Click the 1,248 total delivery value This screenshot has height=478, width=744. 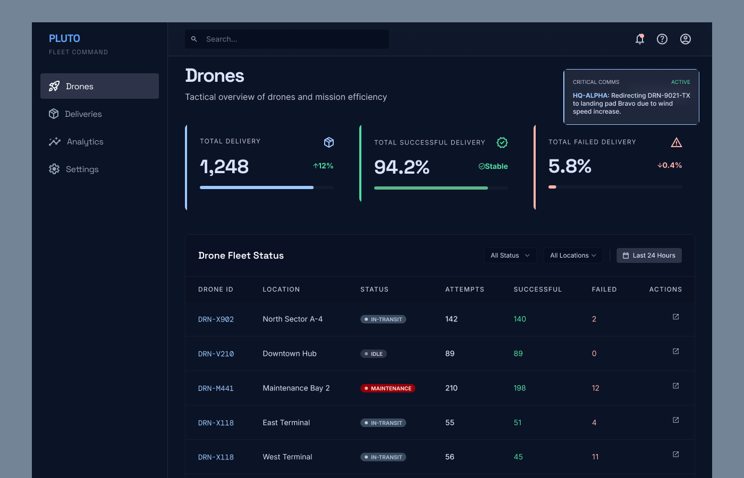click(224, 167)
